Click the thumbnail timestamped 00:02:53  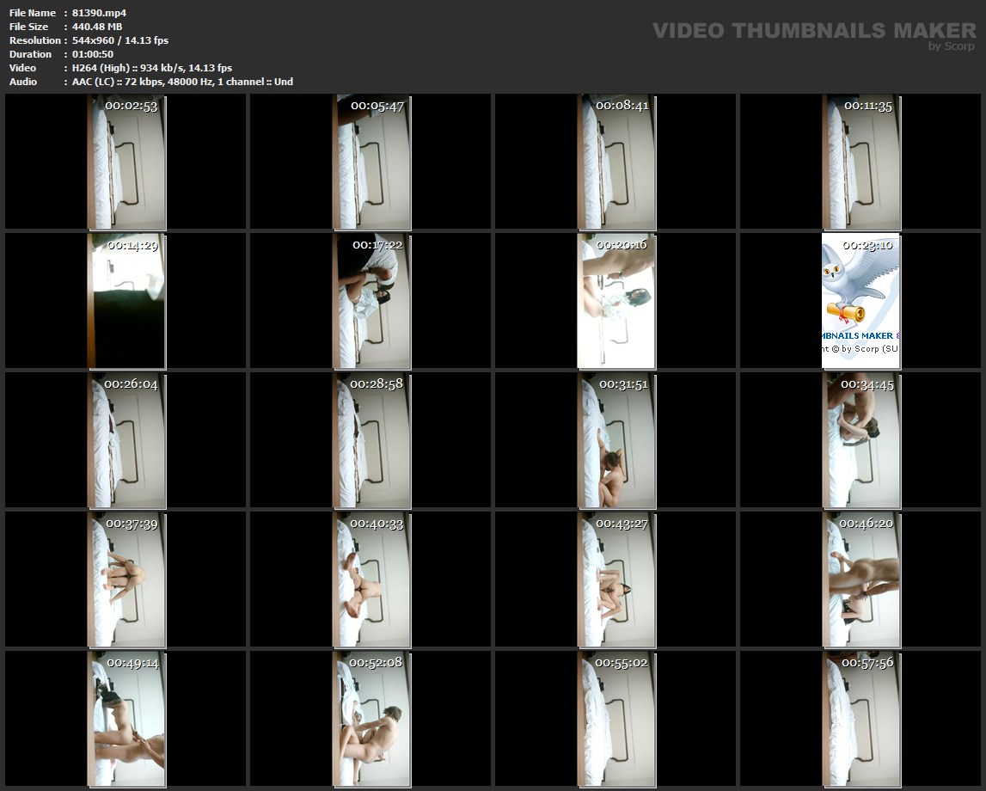[126, 162]
